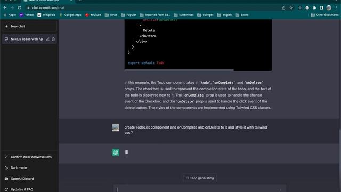Open the Chrome profile avatar
Screen dimensions: 341x192
[x=329, y=8]
